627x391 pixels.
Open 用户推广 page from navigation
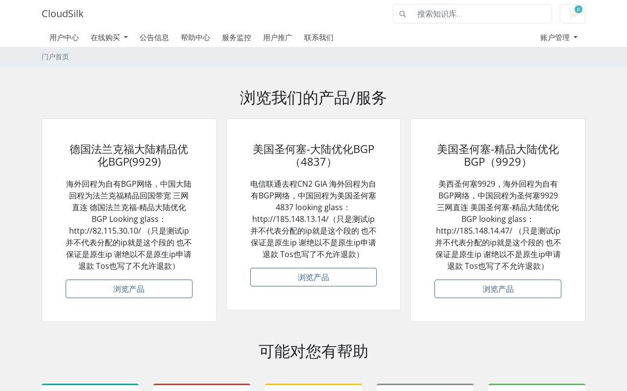[x=278, y=38]
